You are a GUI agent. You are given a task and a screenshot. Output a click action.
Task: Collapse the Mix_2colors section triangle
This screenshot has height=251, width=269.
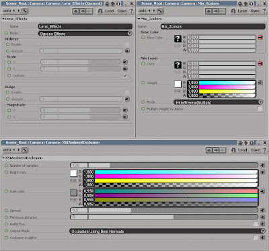[x=139, y=19]
